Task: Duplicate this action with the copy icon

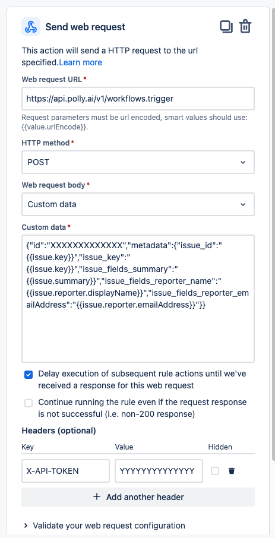Action: click(x=226, y=27)
